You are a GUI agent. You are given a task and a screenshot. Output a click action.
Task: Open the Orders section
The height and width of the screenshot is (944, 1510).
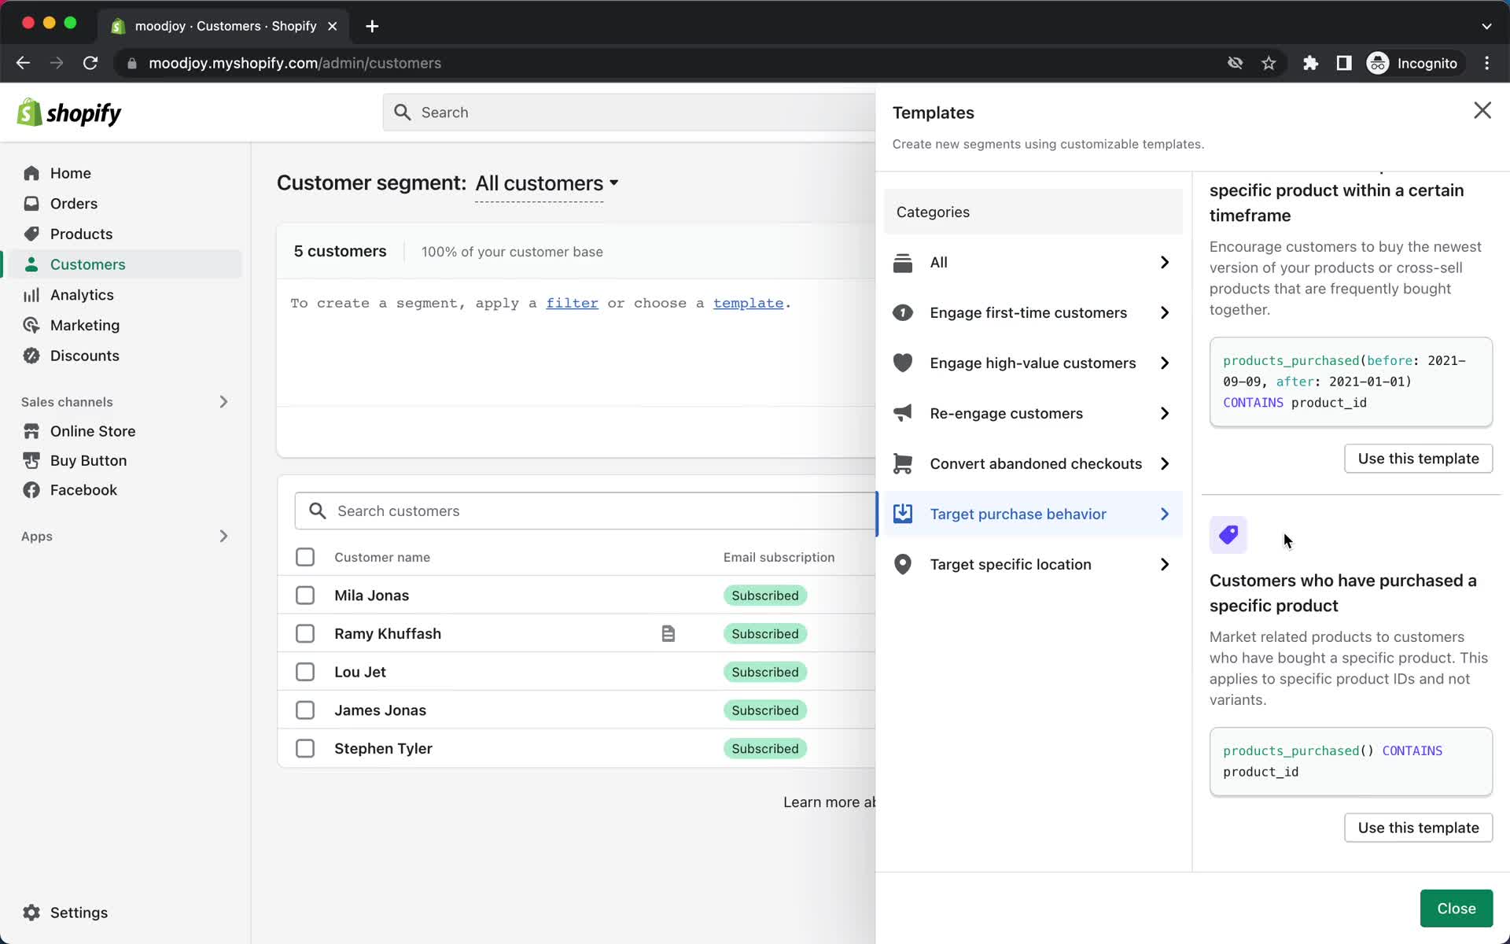tap(74, 204)
